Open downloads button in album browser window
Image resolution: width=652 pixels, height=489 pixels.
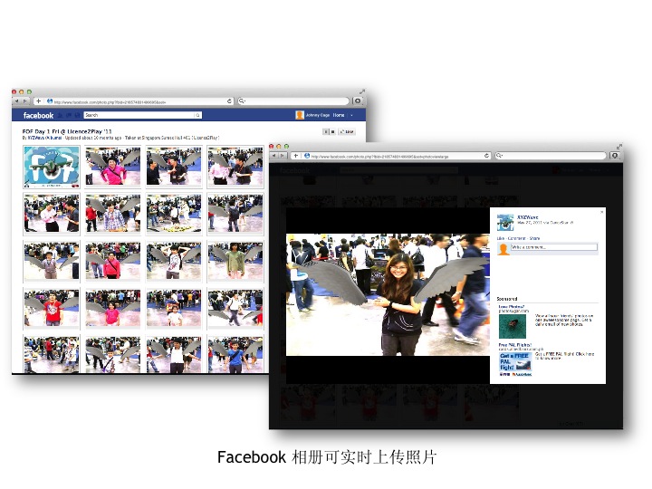click(x=357, y=101)
